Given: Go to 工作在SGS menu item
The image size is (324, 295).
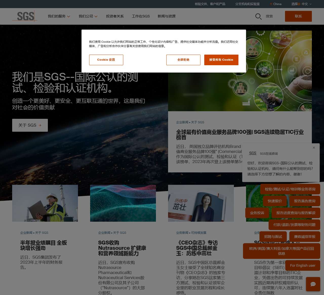Looking at the screenshot, I should (141, 16).
